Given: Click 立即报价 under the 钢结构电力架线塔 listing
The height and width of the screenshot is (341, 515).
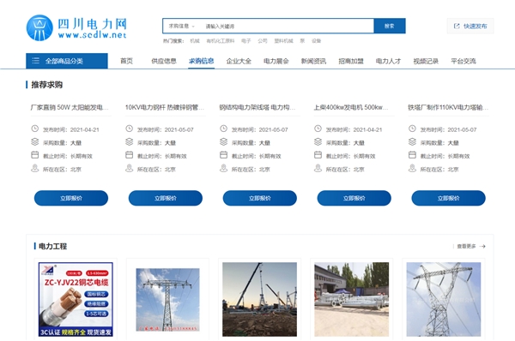Looking at the screenshot, I should pyautogui.click(x=260, y=198).
